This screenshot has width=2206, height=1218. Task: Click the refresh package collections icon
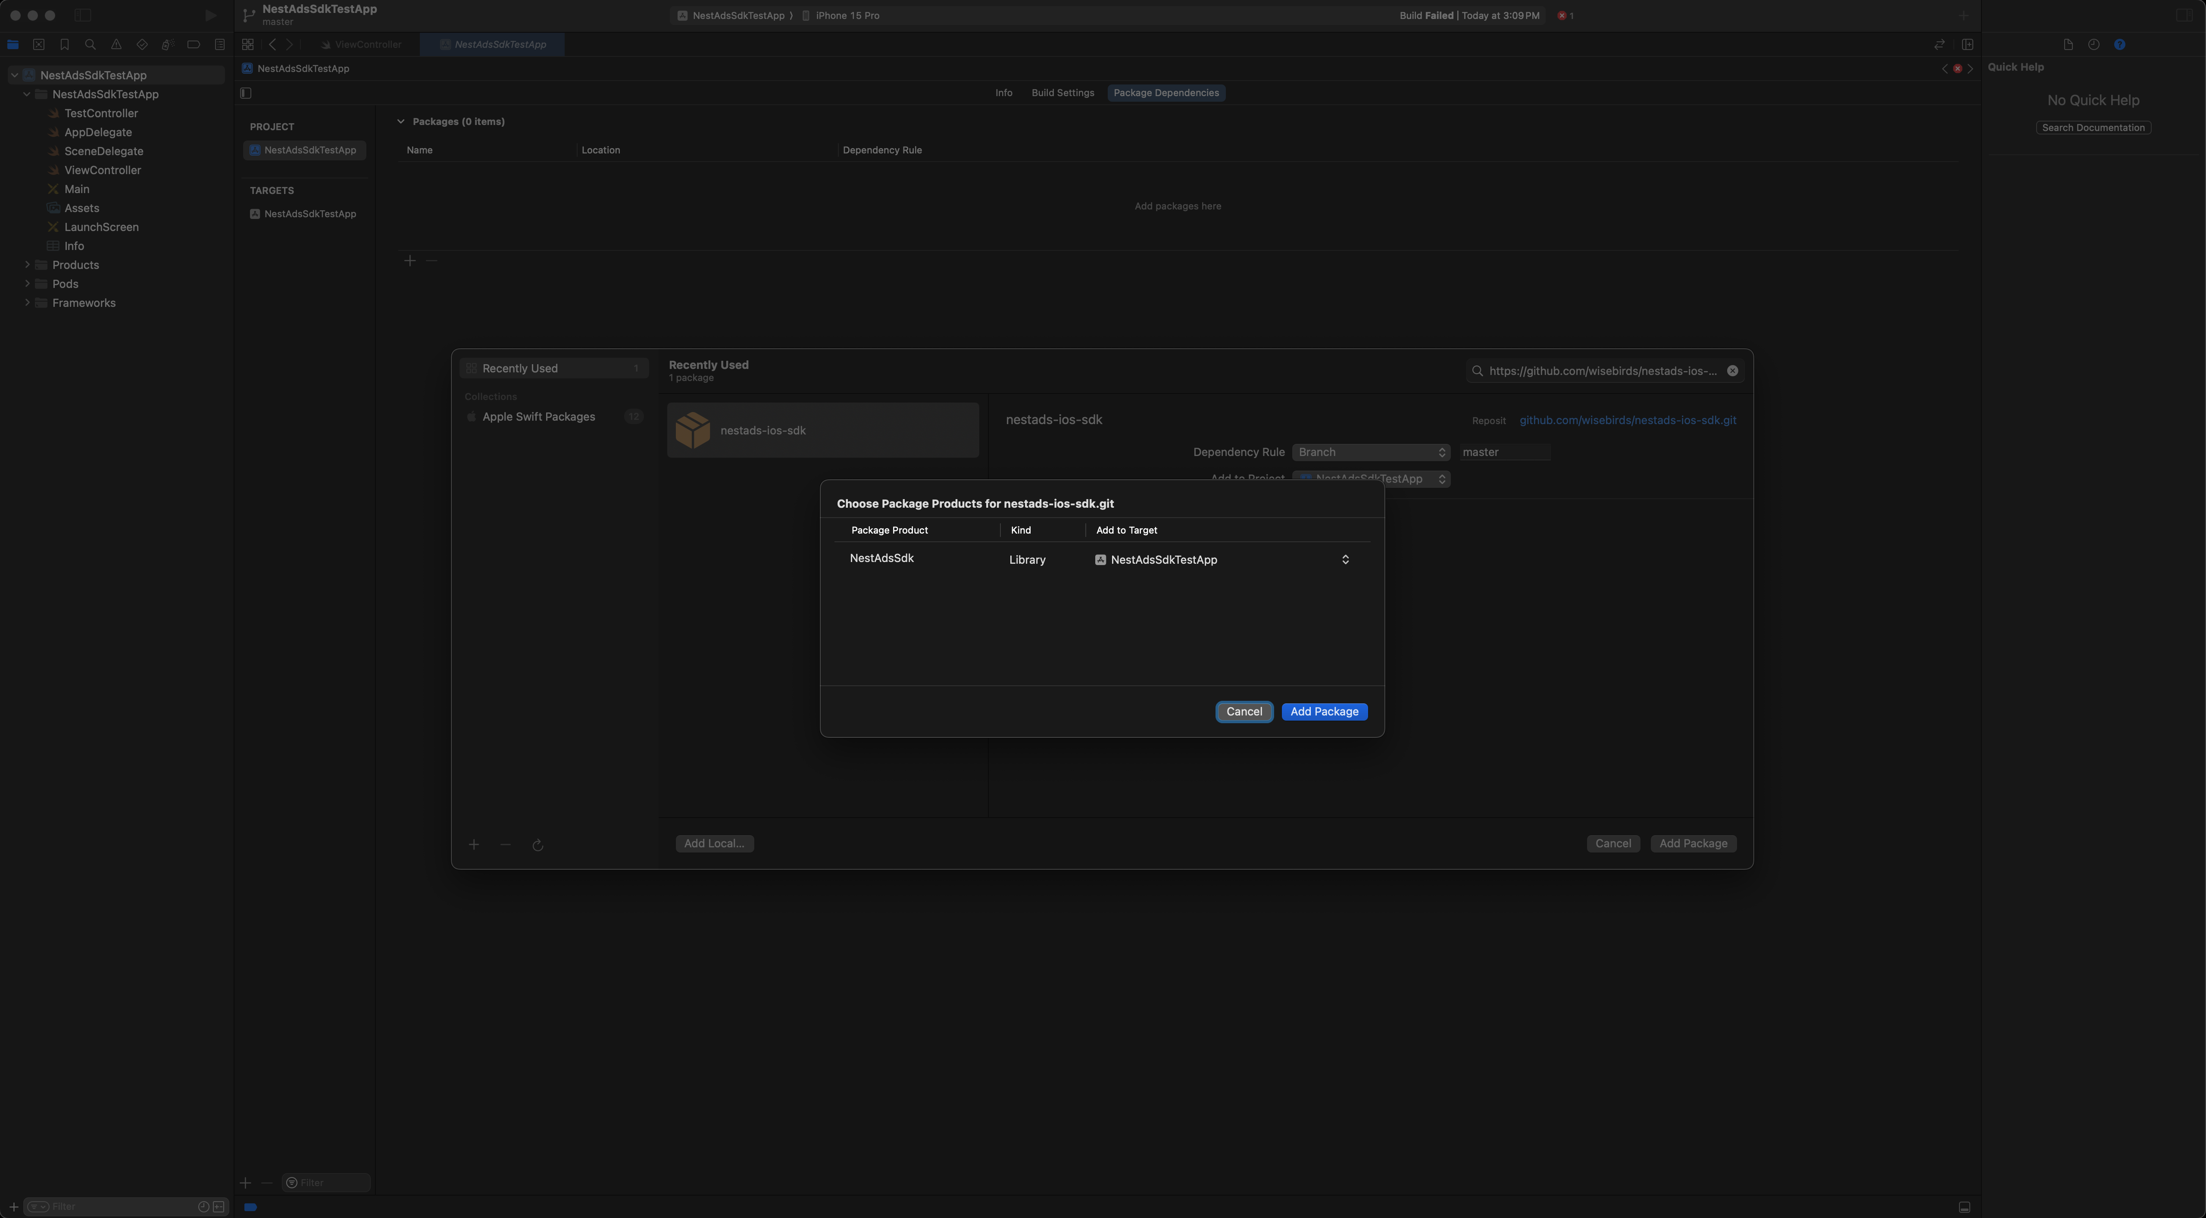coord(538,845)
